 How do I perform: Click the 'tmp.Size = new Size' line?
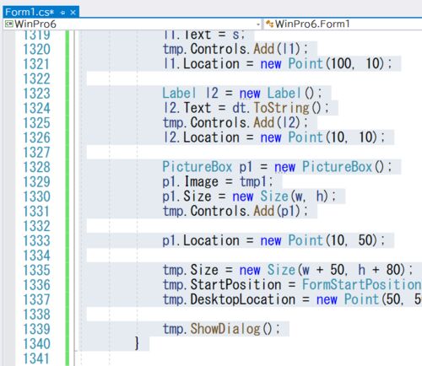288,270
